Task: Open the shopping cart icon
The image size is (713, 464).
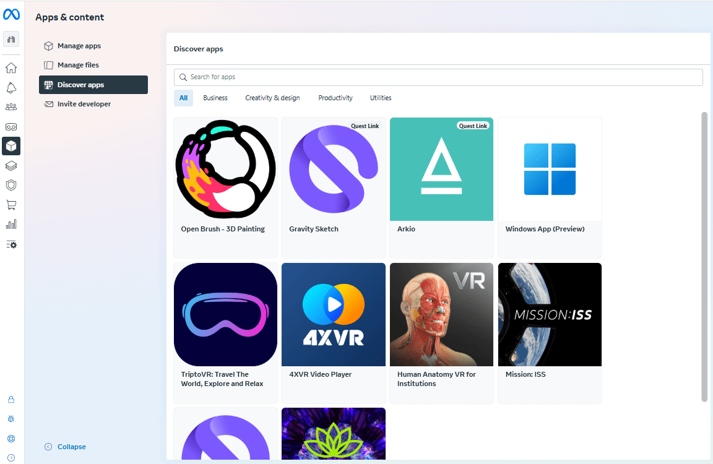Action: (x=11, y=205)
